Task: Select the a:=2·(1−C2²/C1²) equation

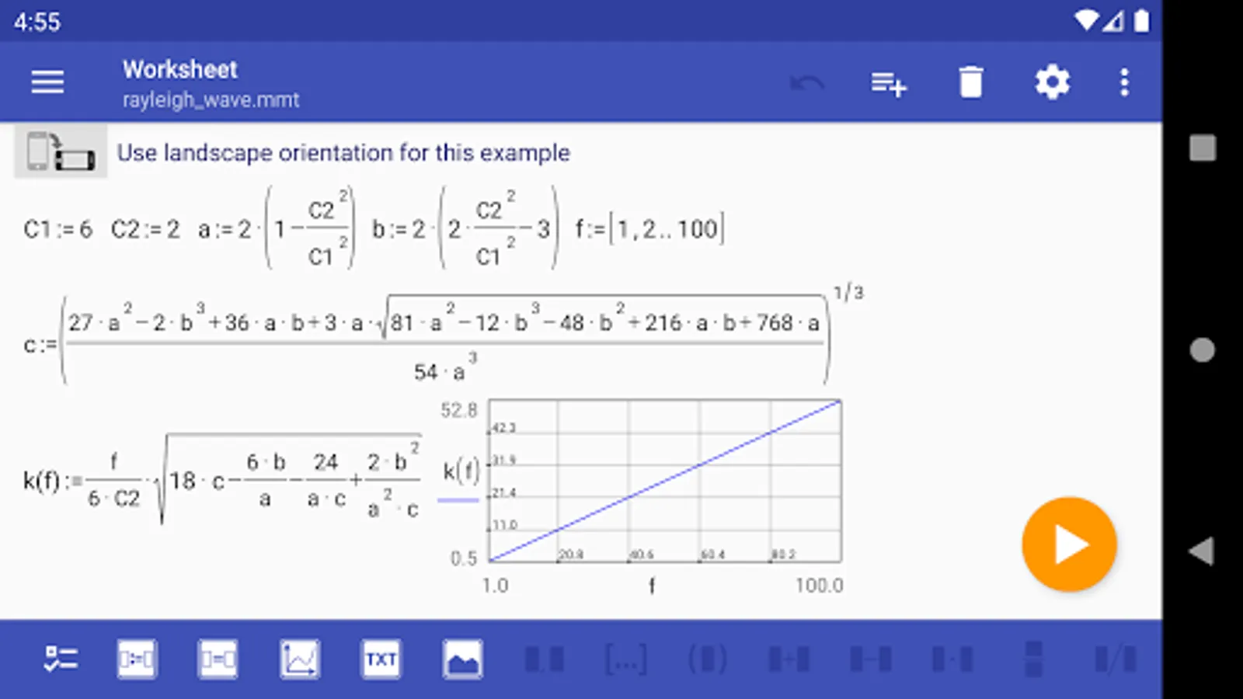Action: (x=277, y=228)
